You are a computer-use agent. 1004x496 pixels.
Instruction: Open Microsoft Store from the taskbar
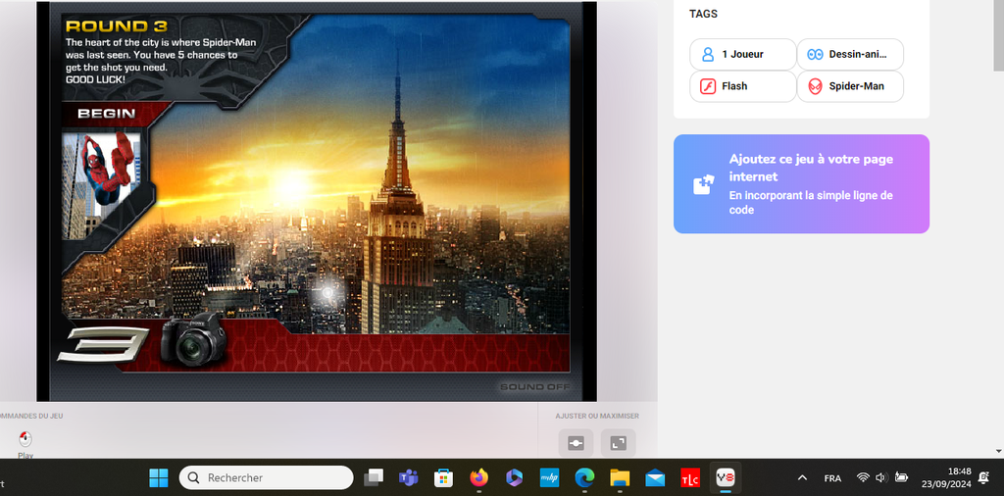click(x=444, y=477)
